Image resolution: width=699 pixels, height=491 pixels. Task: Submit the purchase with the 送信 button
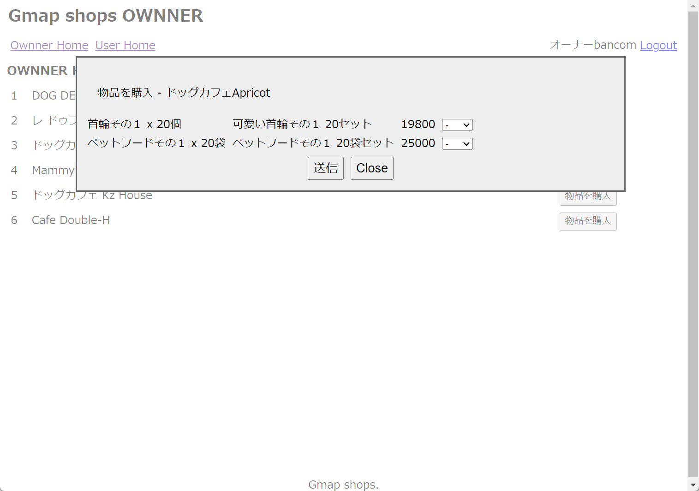326,168
